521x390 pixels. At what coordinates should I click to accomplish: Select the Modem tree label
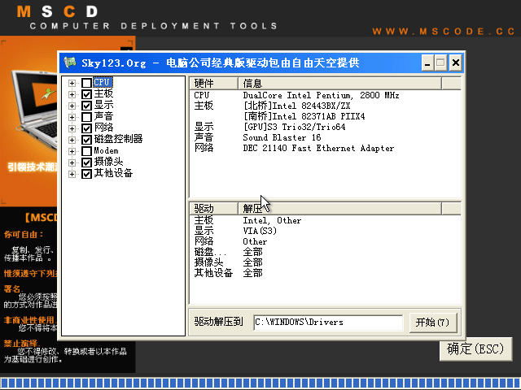click(106, 150)
